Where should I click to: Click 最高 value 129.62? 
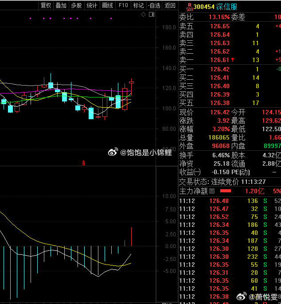click(272, 121)
